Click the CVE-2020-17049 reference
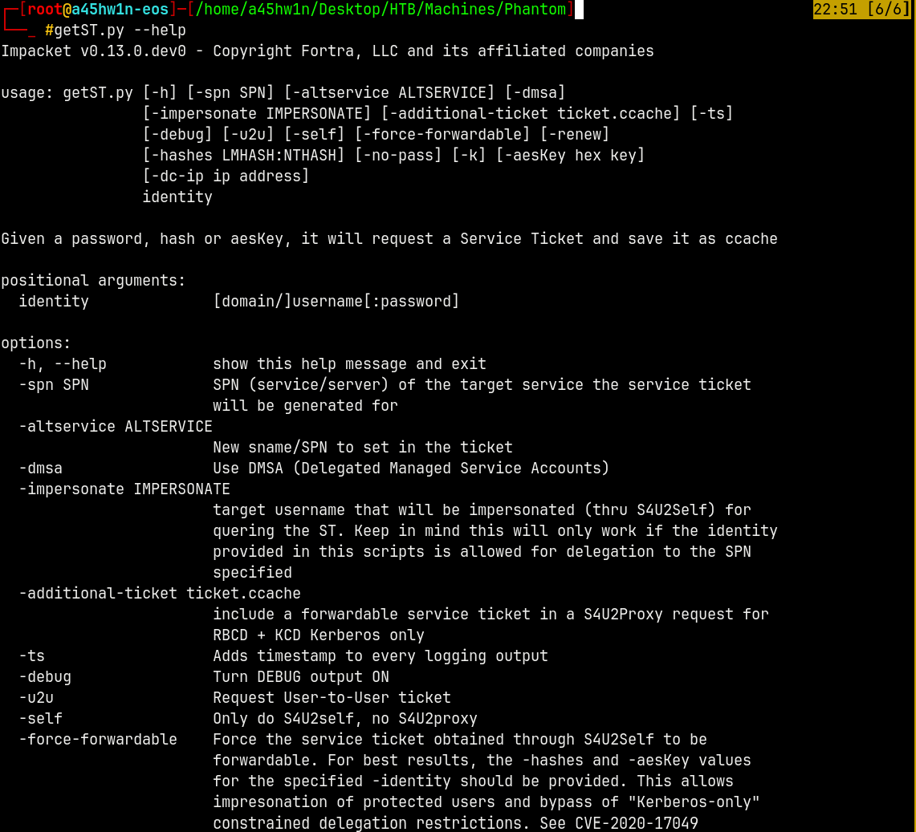 tap(636, 823)
